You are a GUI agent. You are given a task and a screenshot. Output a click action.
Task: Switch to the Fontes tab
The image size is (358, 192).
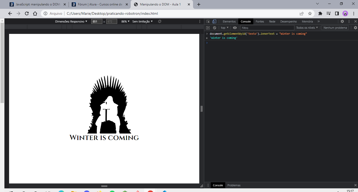[x=260, y=21]
